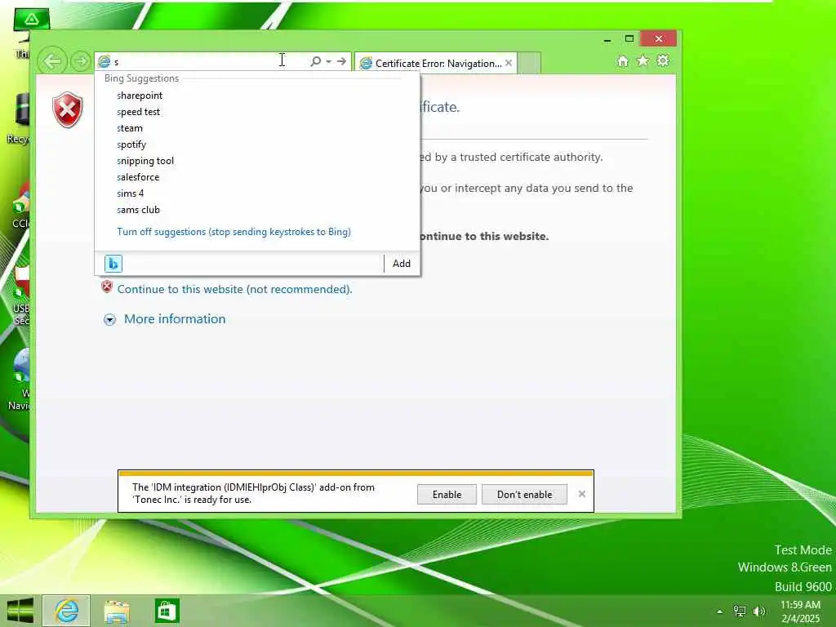This screenshot has width=836, height=627.
Task: Dismiss the add-on notification bar
Action: point(581,494)
